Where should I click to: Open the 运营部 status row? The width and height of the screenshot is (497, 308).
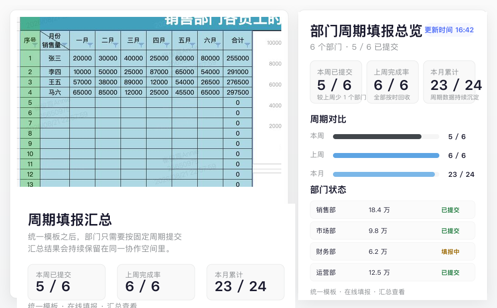point(393,273)
